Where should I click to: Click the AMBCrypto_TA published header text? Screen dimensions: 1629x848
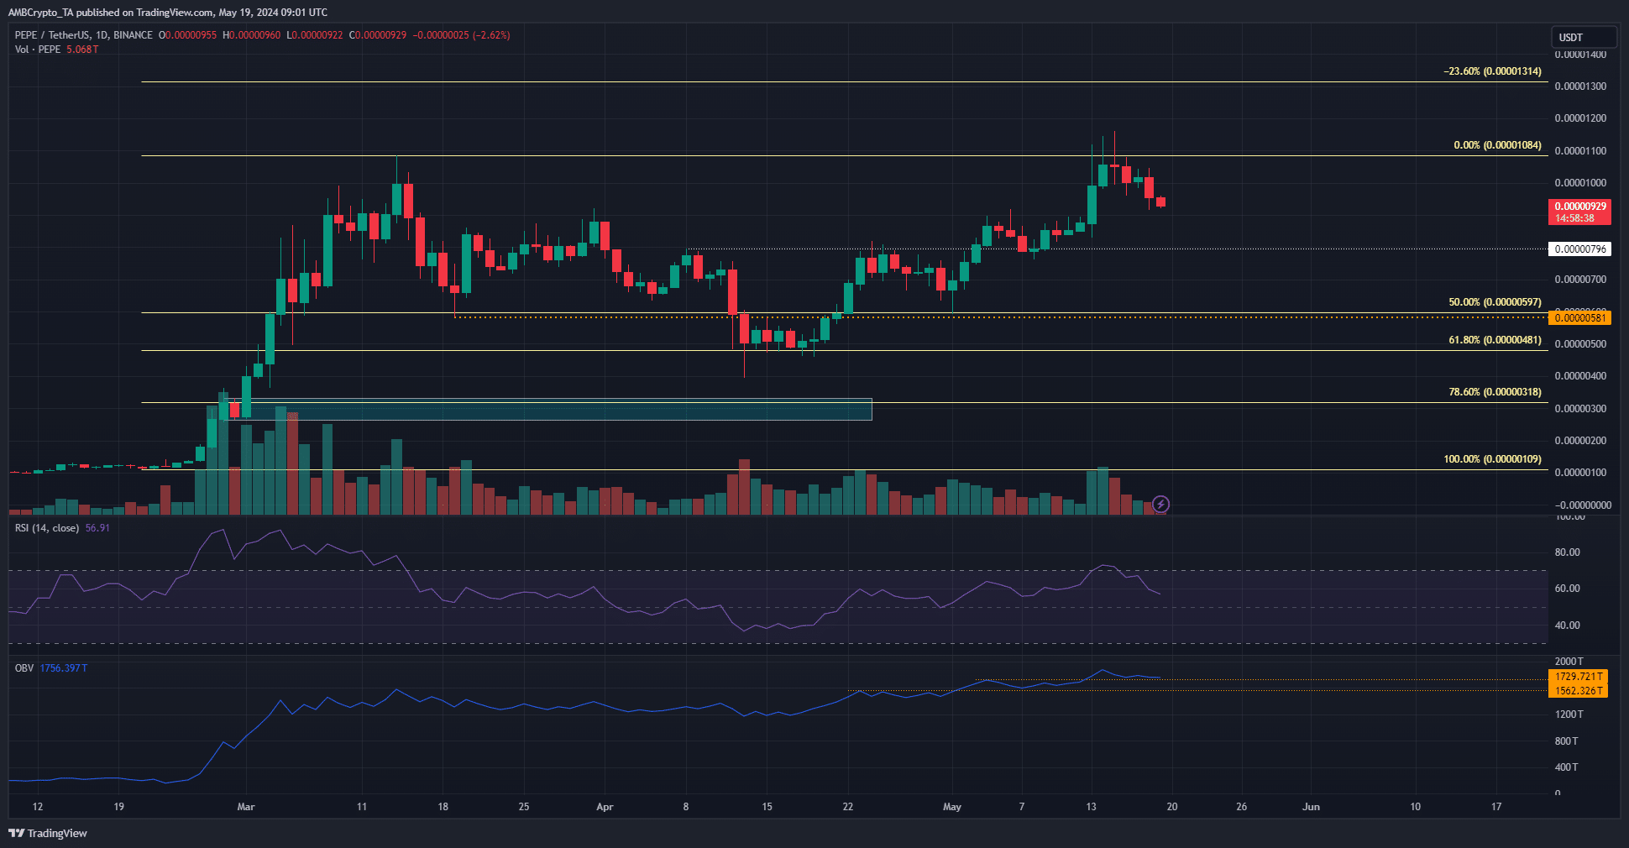168,12
